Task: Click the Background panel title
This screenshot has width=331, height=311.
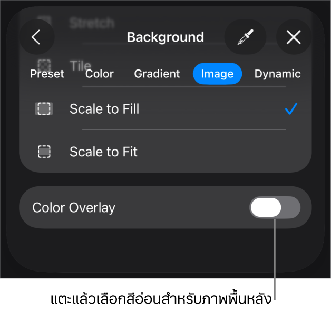Action: coord(166,37)
